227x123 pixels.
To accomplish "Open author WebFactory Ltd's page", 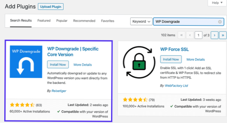I will click(176, 86).
